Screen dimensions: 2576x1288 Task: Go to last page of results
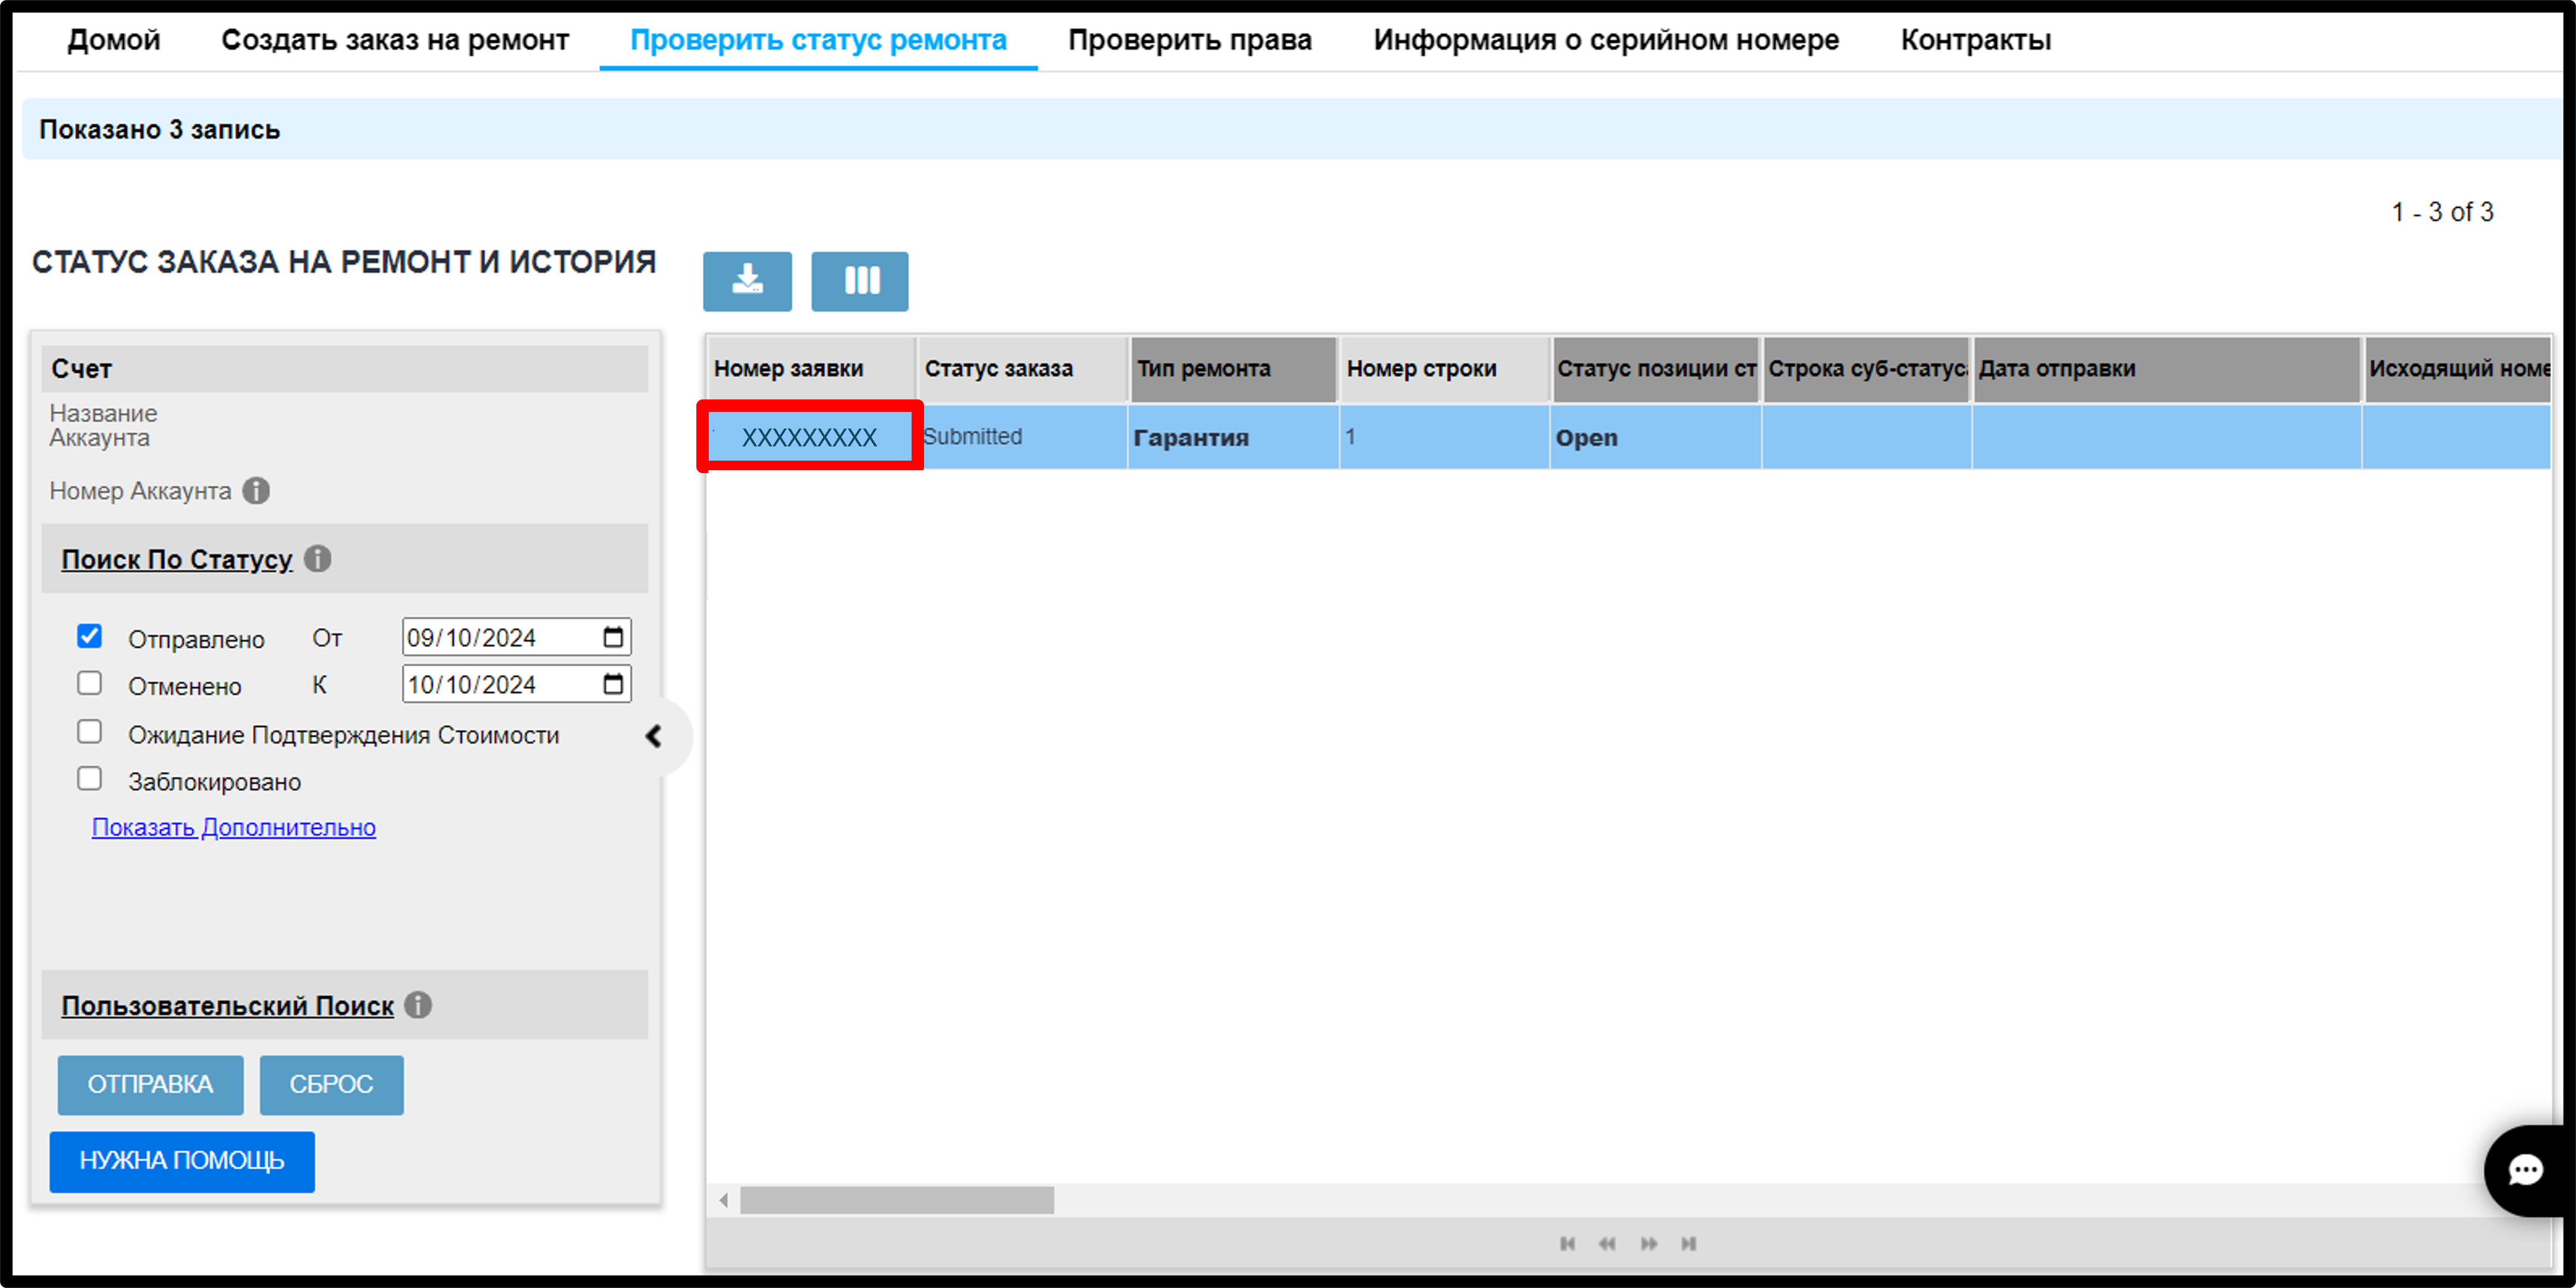1688,1243
